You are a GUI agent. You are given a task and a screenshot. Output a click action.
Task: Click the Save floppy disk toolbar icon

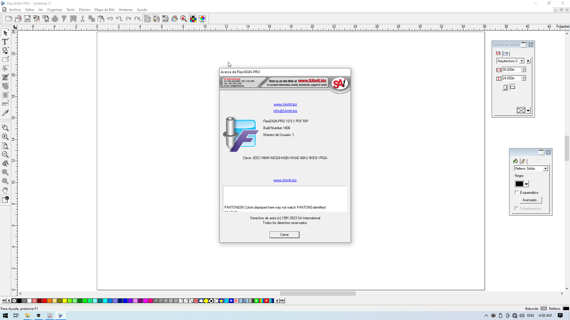point(27,19)
